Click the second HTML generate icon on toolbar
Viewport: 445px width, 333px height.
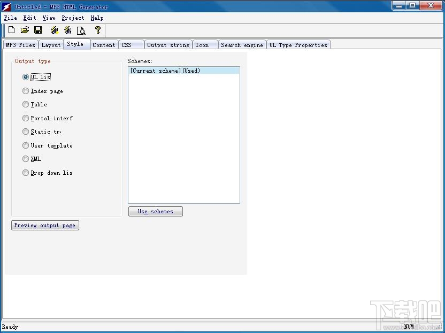[x=67, y=30]
